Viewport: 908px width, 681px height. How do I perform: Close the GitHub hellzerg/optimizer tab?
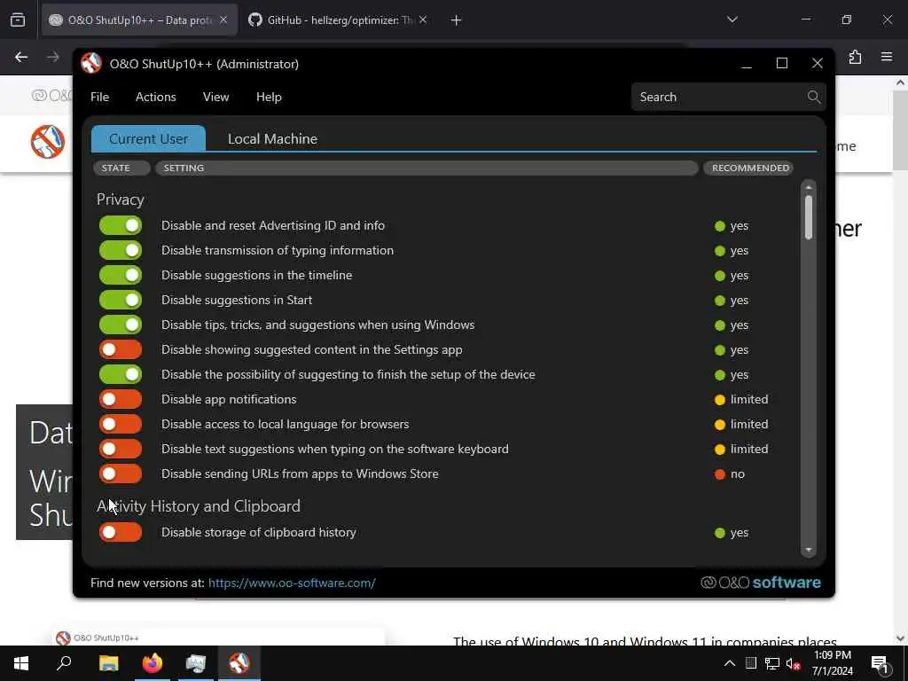[423, 20]
